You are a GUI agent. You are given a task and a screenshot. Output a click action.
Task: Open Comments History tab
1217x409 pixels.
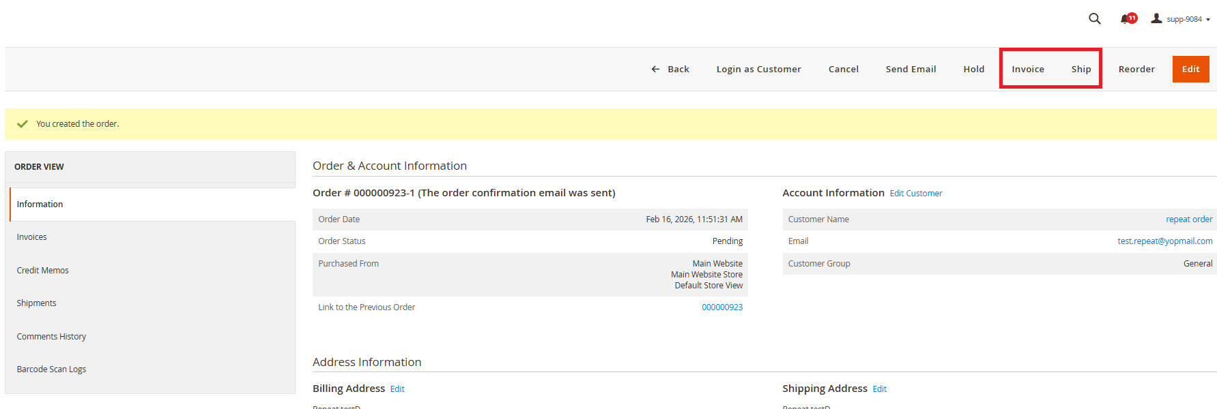point(51,337)
